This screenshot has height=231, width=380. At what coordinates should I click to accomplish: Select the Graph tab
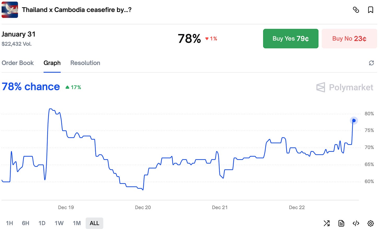pos(52,63)
